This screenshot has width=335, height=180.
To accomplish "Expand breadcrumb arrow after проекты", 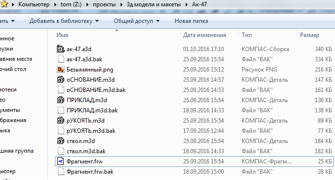I will (121, 4).
